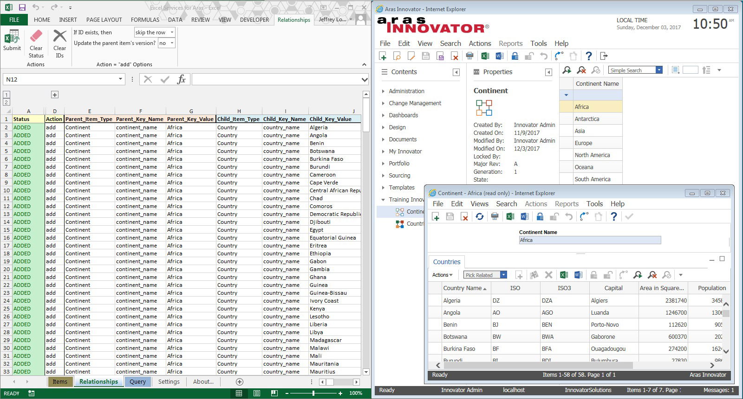Click the Insert Function fx icon

tap(181, 79)
